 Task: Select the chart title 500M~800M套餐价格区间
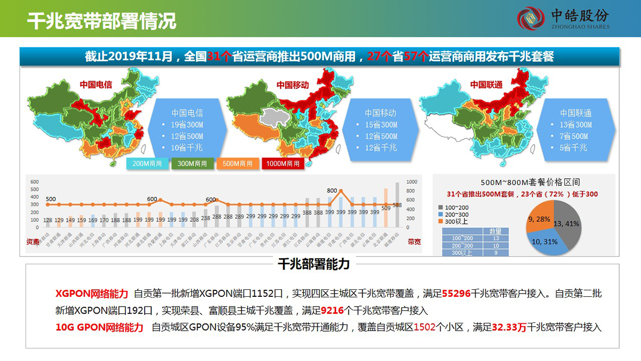point(530,182)
